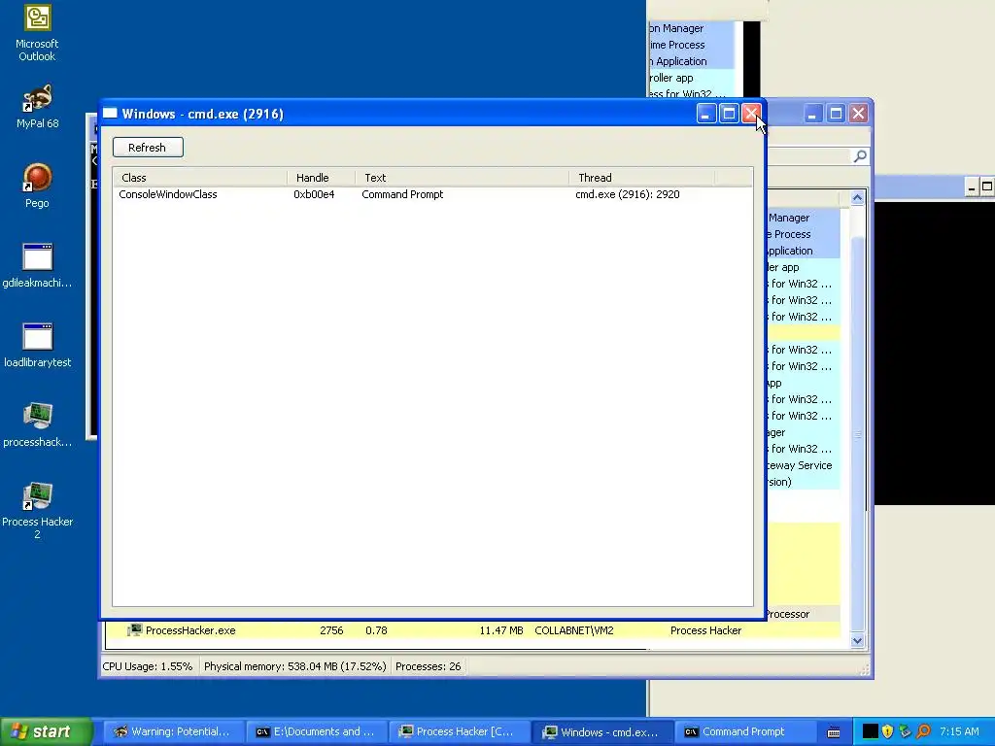
Task: Open the Start menu
Action: 46,731
